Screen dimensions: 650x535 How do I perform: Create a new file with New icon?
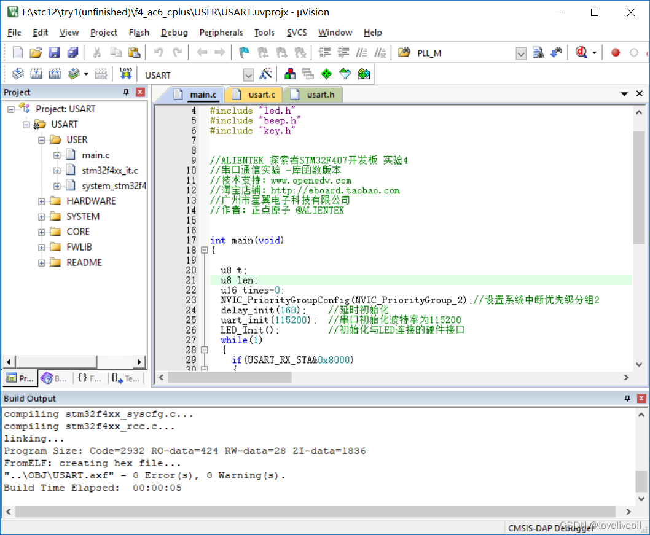(18, 53)
